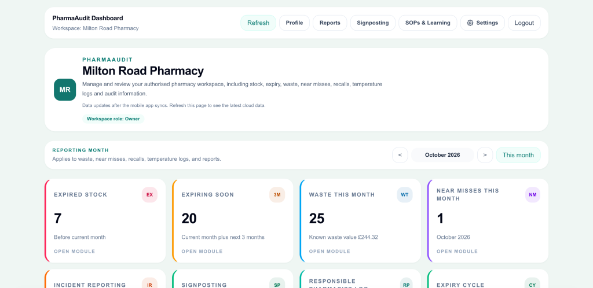Viewport: 593px width, 288px height.
Task: Click the MR workspace avatar icon
Action: 65,90
